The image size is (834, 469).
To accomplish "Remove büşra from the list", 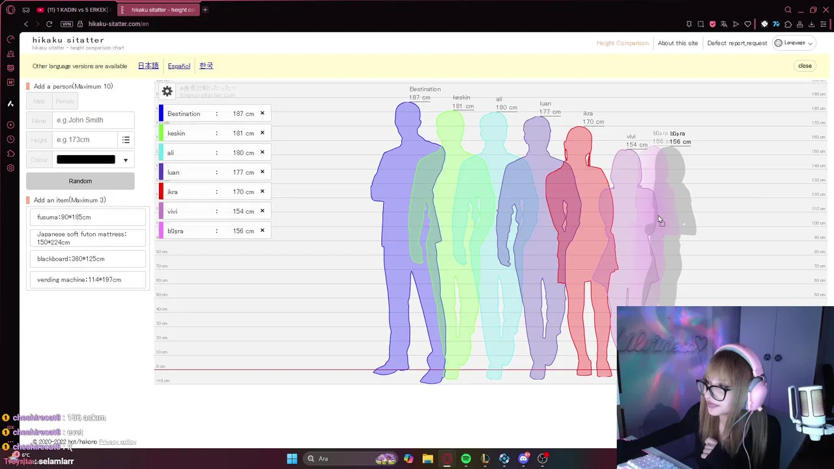I will (263, 231).
